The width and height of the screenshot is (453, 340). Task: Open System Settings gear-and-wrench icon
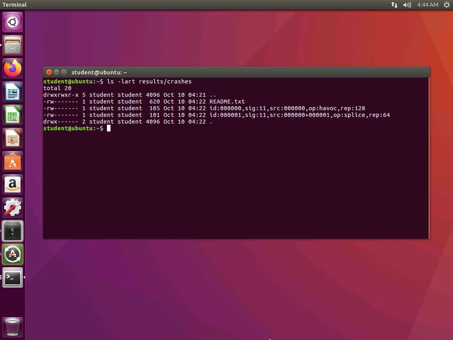[13, 208]
